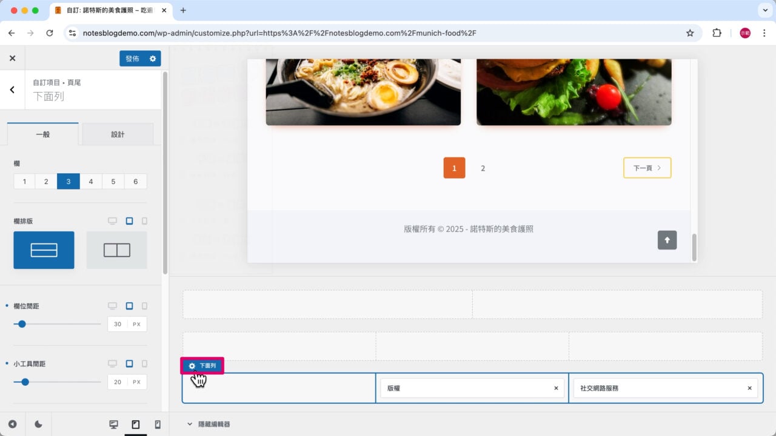The height and width of the screenshot is (436, 776).
Task: Remove the 社交網路服務 widget with its X
Action: click(x=749, y=388)
